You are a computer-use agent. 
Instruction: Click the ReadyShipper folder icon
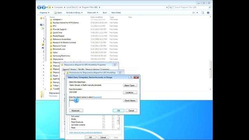click(x=51, y=36)
